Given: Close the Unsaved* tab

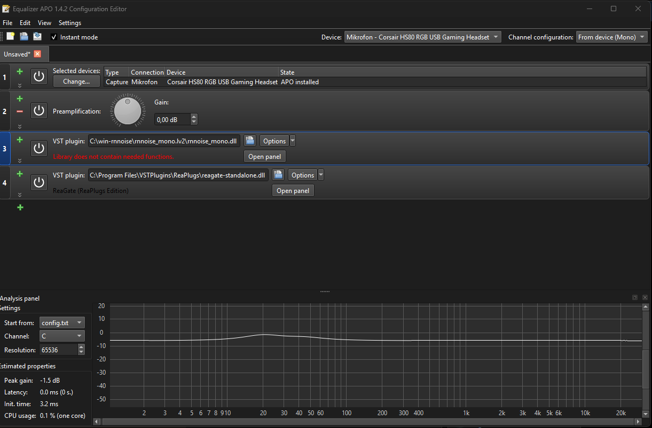Looking at the screenshot, I should (x=37, y=54).
